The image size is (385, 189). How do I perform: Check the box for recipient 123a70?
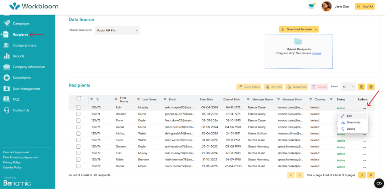(78, 107)
